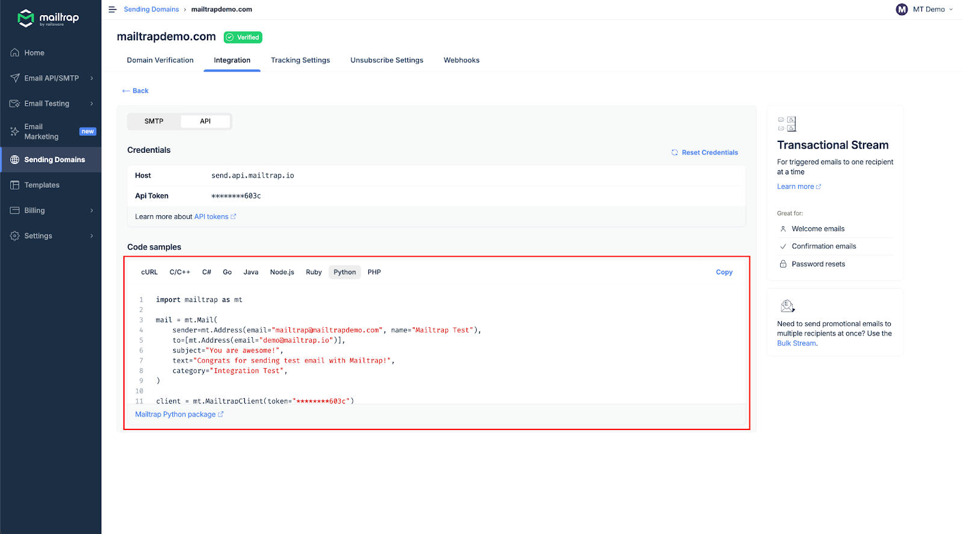Viewport: 963px width, 534px height.
Task: Go back using the Back link
Action: click(135, 91)
